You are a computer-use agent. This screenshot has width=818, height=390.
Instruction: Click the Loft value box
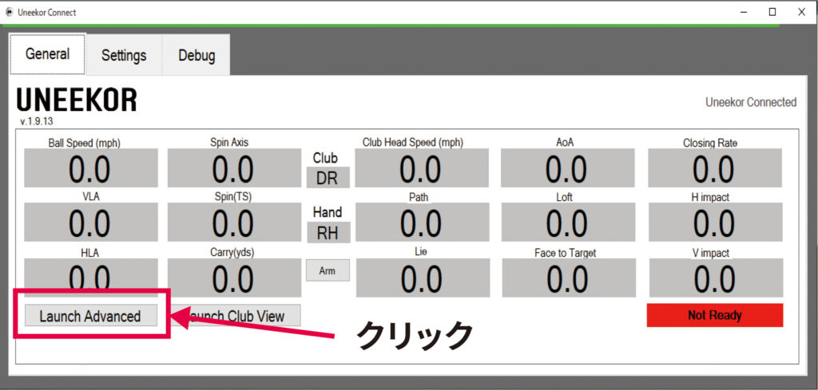[x=568, y=223]
